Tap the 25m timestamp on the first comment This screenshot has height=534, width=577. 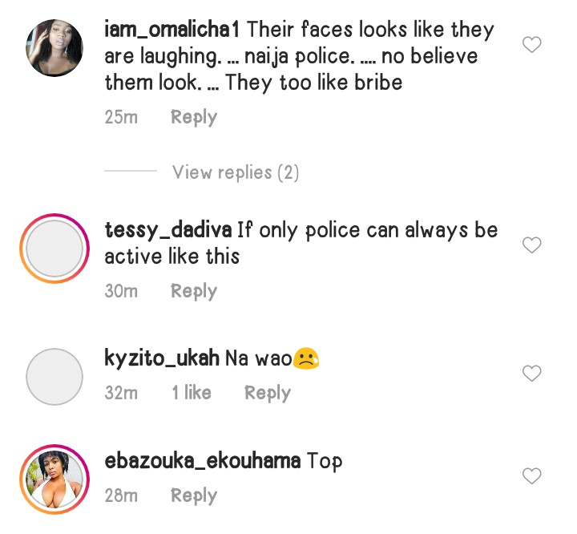[x=121, y=117]
